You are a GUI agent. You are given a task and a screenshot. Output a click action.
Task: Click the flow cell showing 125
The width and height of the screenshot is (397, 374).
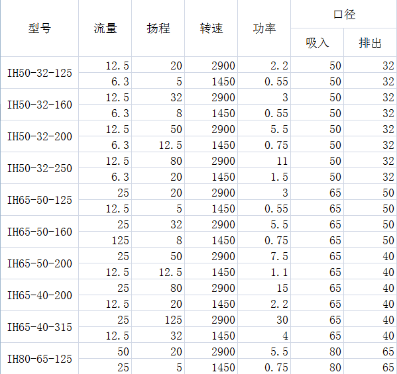click(x=105, y=240)
